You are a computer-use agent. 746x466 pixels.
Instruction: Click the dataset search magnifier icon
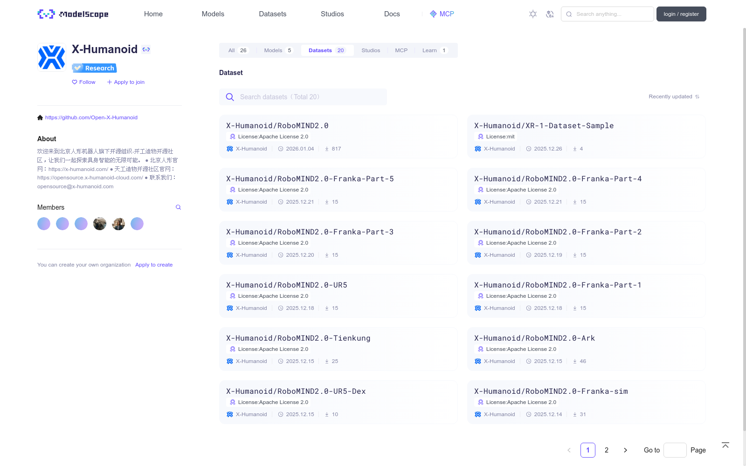[x=230, y=97]
